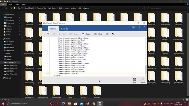Select the mpheist4 folder

(165, 34)
